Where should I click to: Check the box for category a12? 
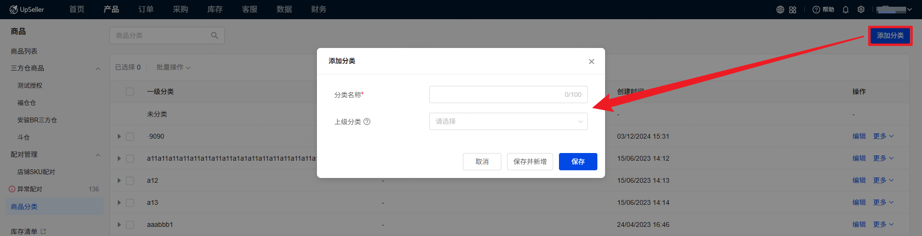pos(130,181)
